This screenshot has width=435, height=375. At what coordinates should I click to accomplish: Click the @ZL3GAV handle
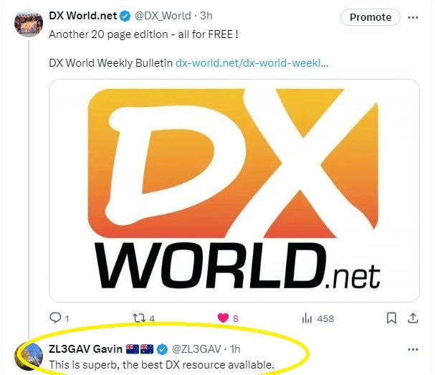coord(196,349)
